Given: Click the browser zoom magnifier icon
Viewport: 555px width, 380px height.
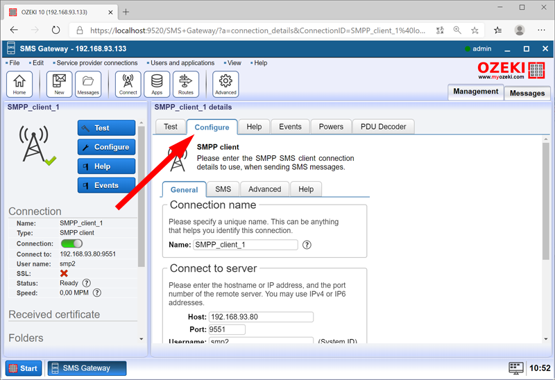Looking at the screenshot, I should tap(457, 31).
